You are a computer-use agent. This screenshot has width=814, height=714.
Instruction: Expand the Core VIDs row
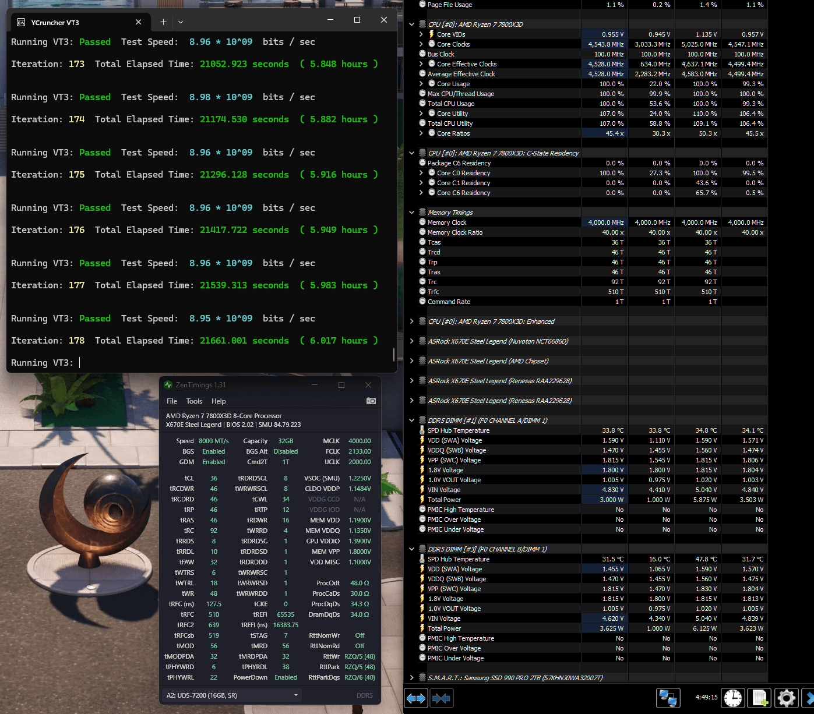coord(421,34)
